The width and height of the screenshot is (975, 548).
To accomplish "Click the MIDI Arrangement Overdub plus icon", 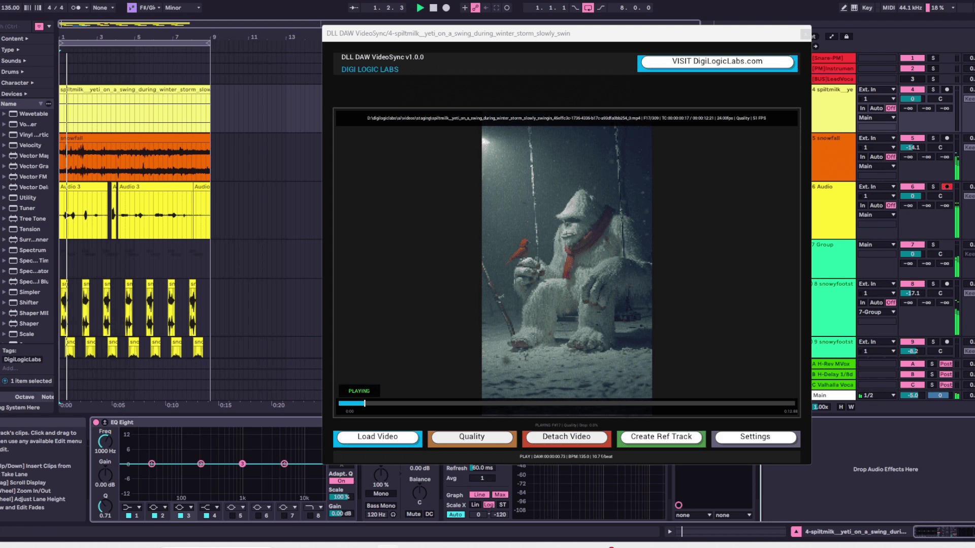I will [x=464, y=8].
